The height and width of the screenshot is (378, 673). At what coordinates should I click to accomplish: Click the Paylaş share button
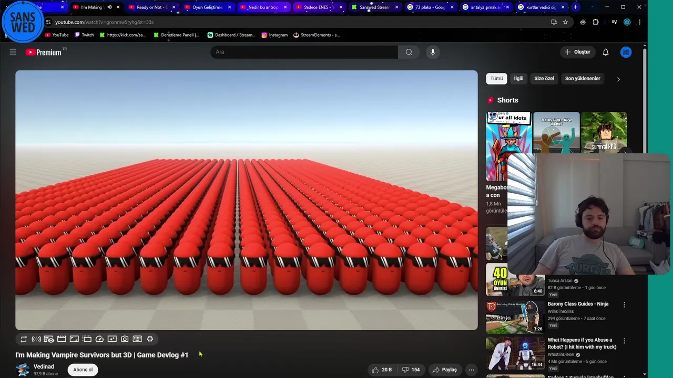tap(444, 370)
